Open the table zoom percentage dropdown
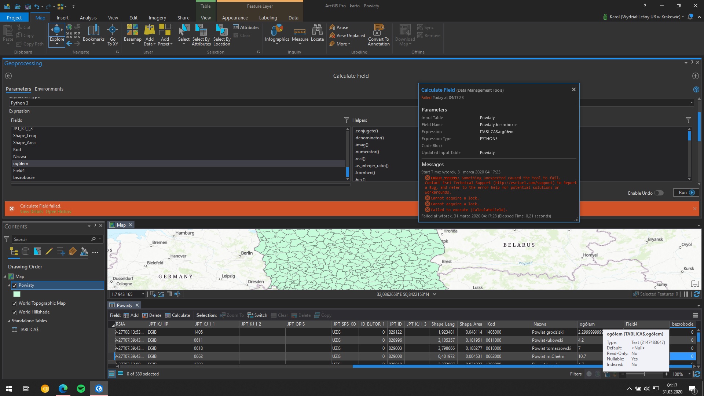This screenshot has width=704, height=396. point(689,374)
